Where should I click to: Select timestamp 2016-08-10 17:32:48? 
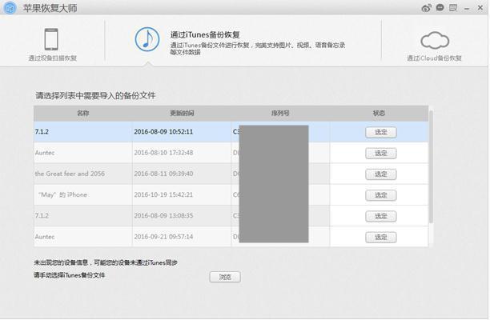pyautogui.click(x=163, y=153)
